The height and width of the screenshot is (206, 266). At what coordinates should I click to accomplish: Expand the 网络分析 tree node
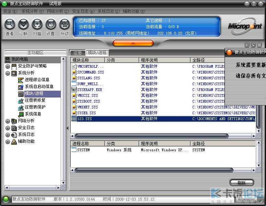8,121
